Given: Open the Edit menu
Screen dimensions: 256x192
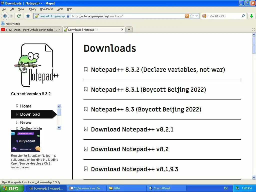Looking at the screenshot, I should click(12, 9).
